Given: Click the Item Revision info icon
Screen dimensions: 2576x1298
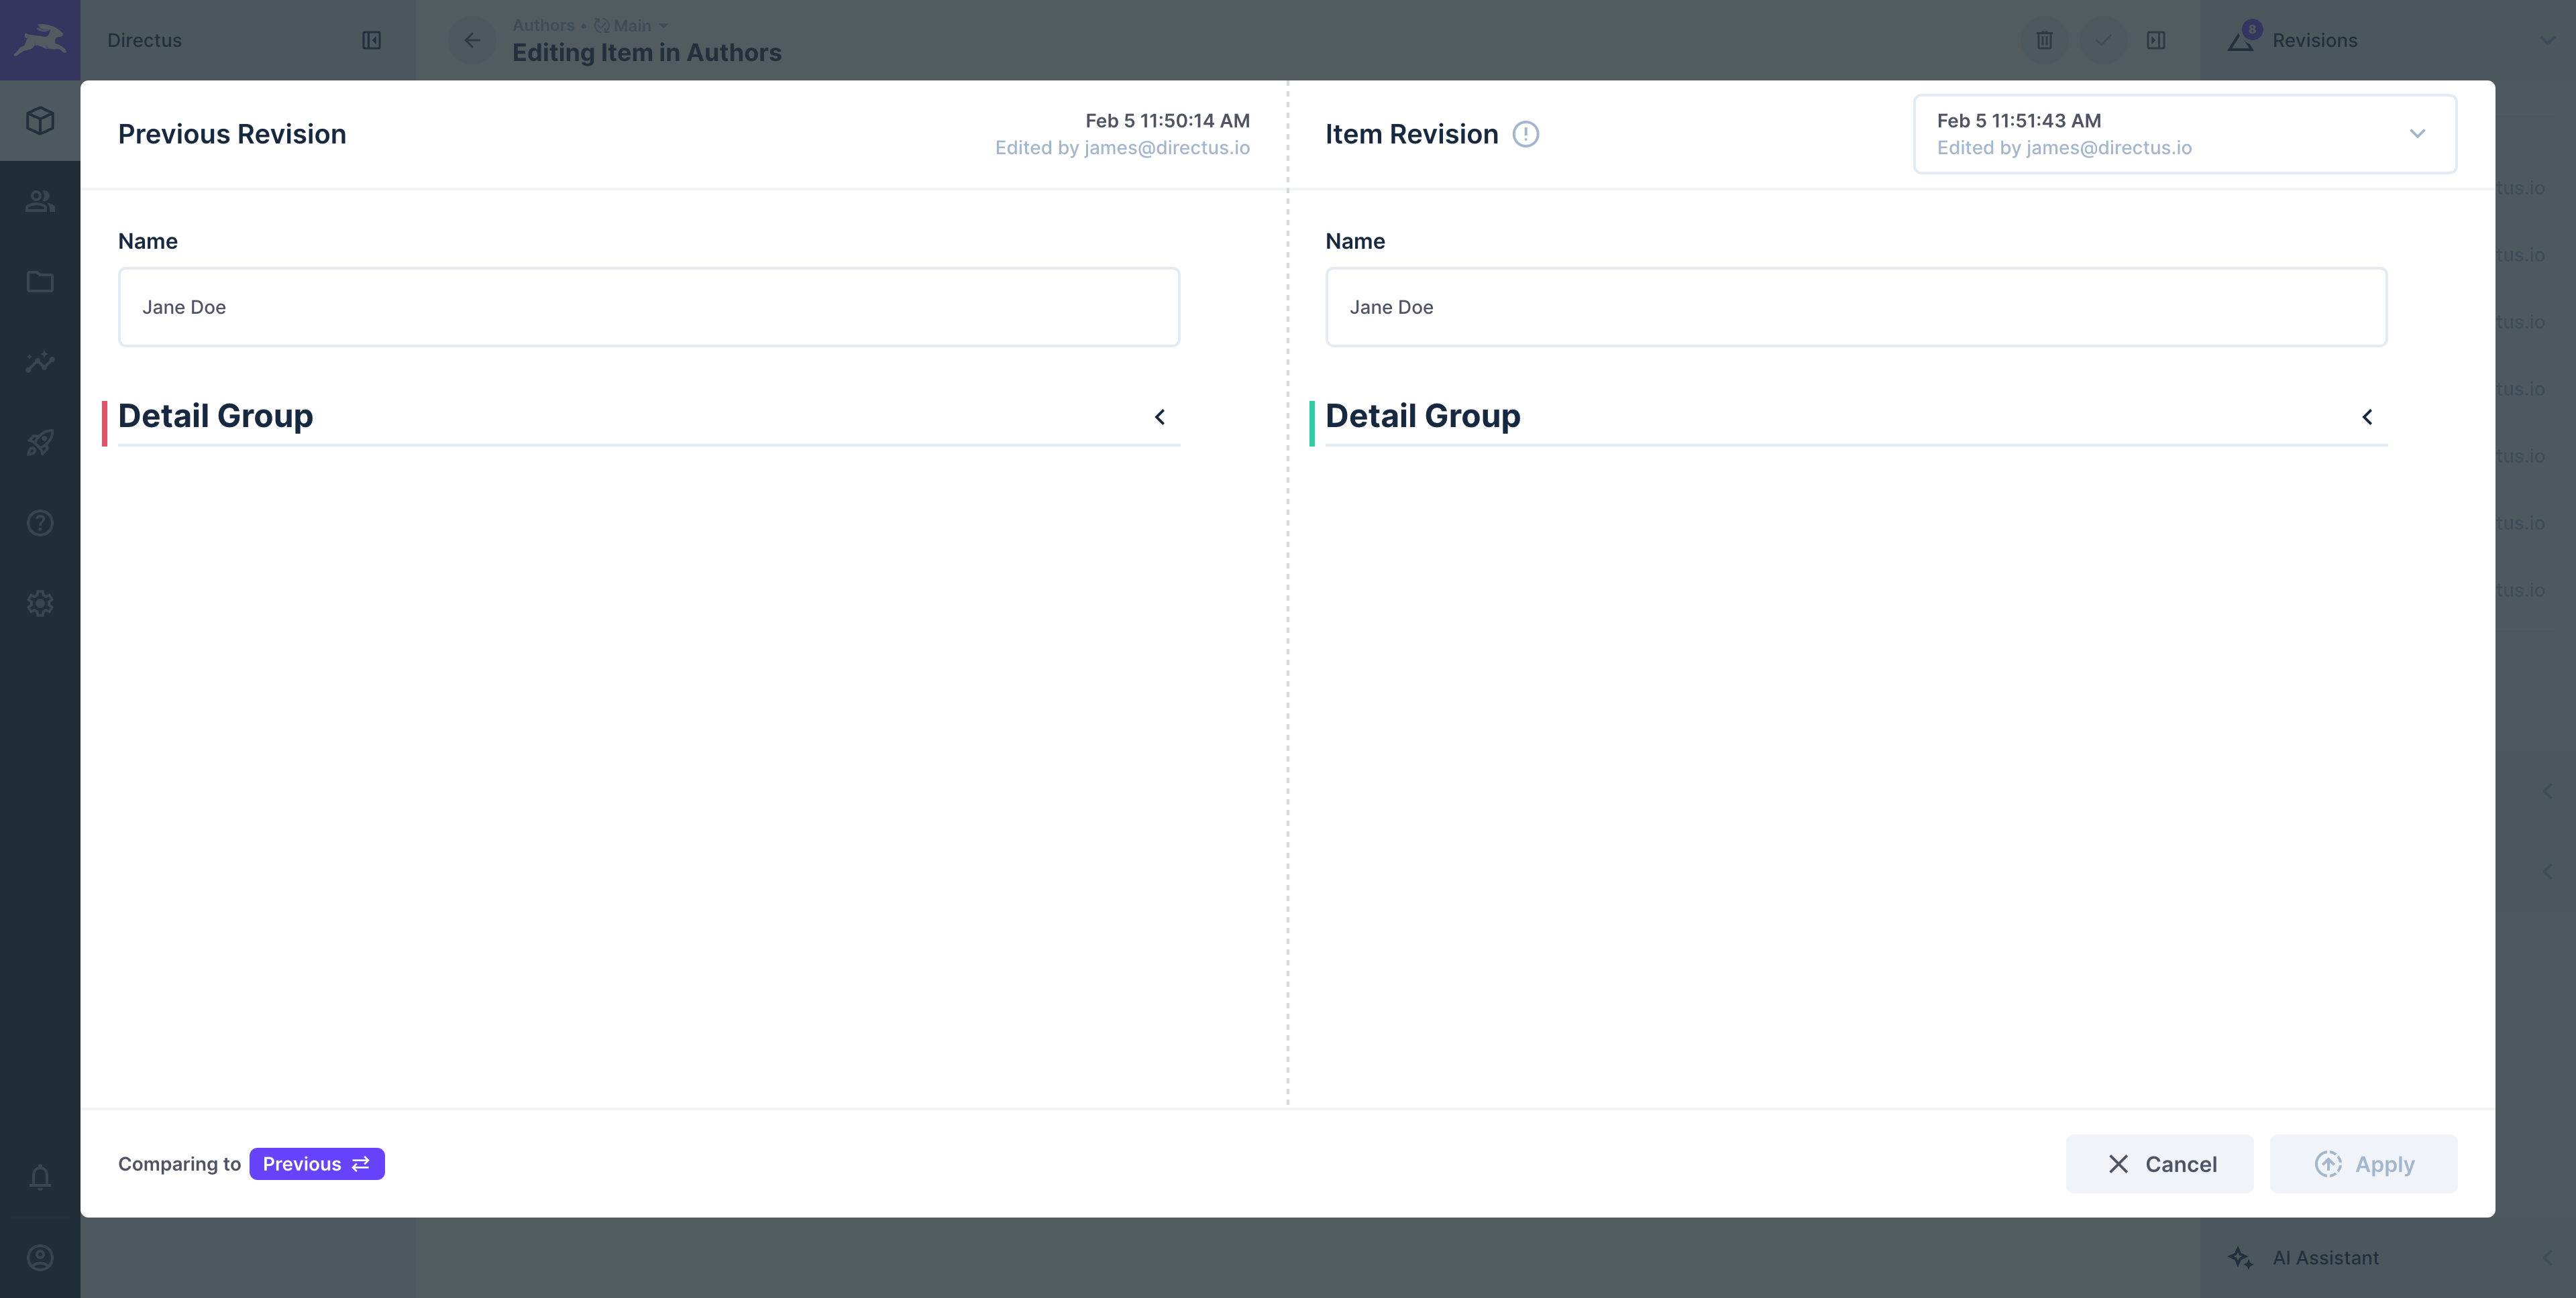Looking at the screenshot, I should pos(1525,134).
